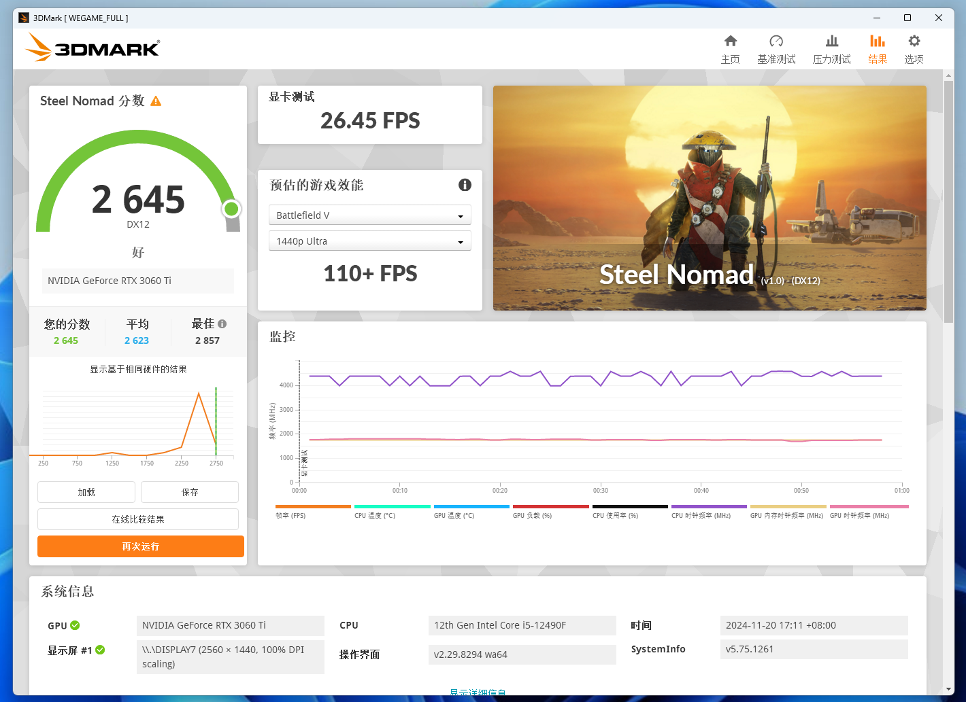Click the SystemInfo version v5.75.1261
Viewport: 966px width, 702px height.
814,649
